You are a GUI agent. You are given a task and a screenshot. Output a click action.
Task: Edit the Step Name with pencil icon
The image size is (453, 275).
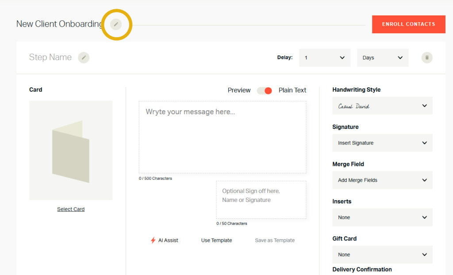pyautogui.click(x=84, y=58)
